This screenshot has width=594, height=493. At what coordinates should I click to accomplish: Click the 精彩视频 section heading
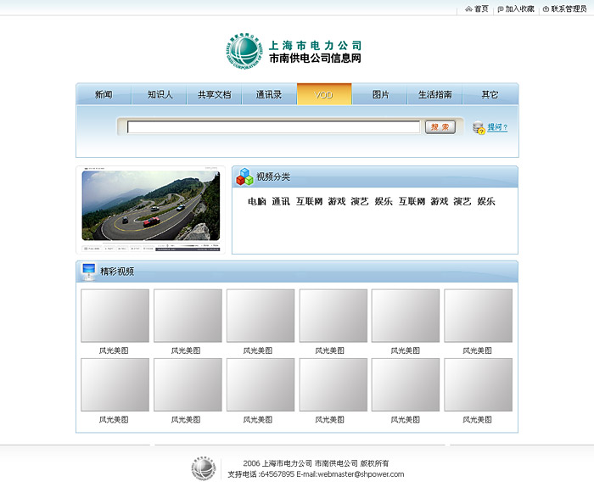[x=117, y=272]
